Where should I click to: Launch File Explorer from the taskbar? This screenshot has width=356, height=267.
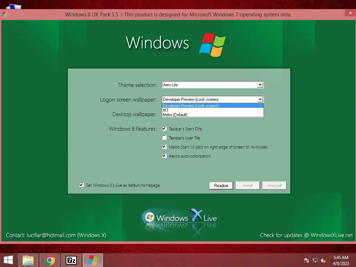[28, 260]
